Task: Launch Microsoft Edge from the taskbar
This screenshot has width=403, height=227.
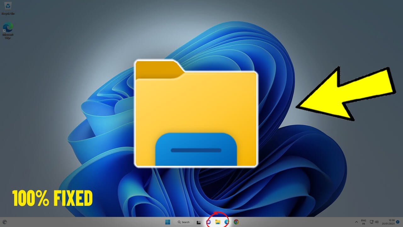Action: pos(227,222)
